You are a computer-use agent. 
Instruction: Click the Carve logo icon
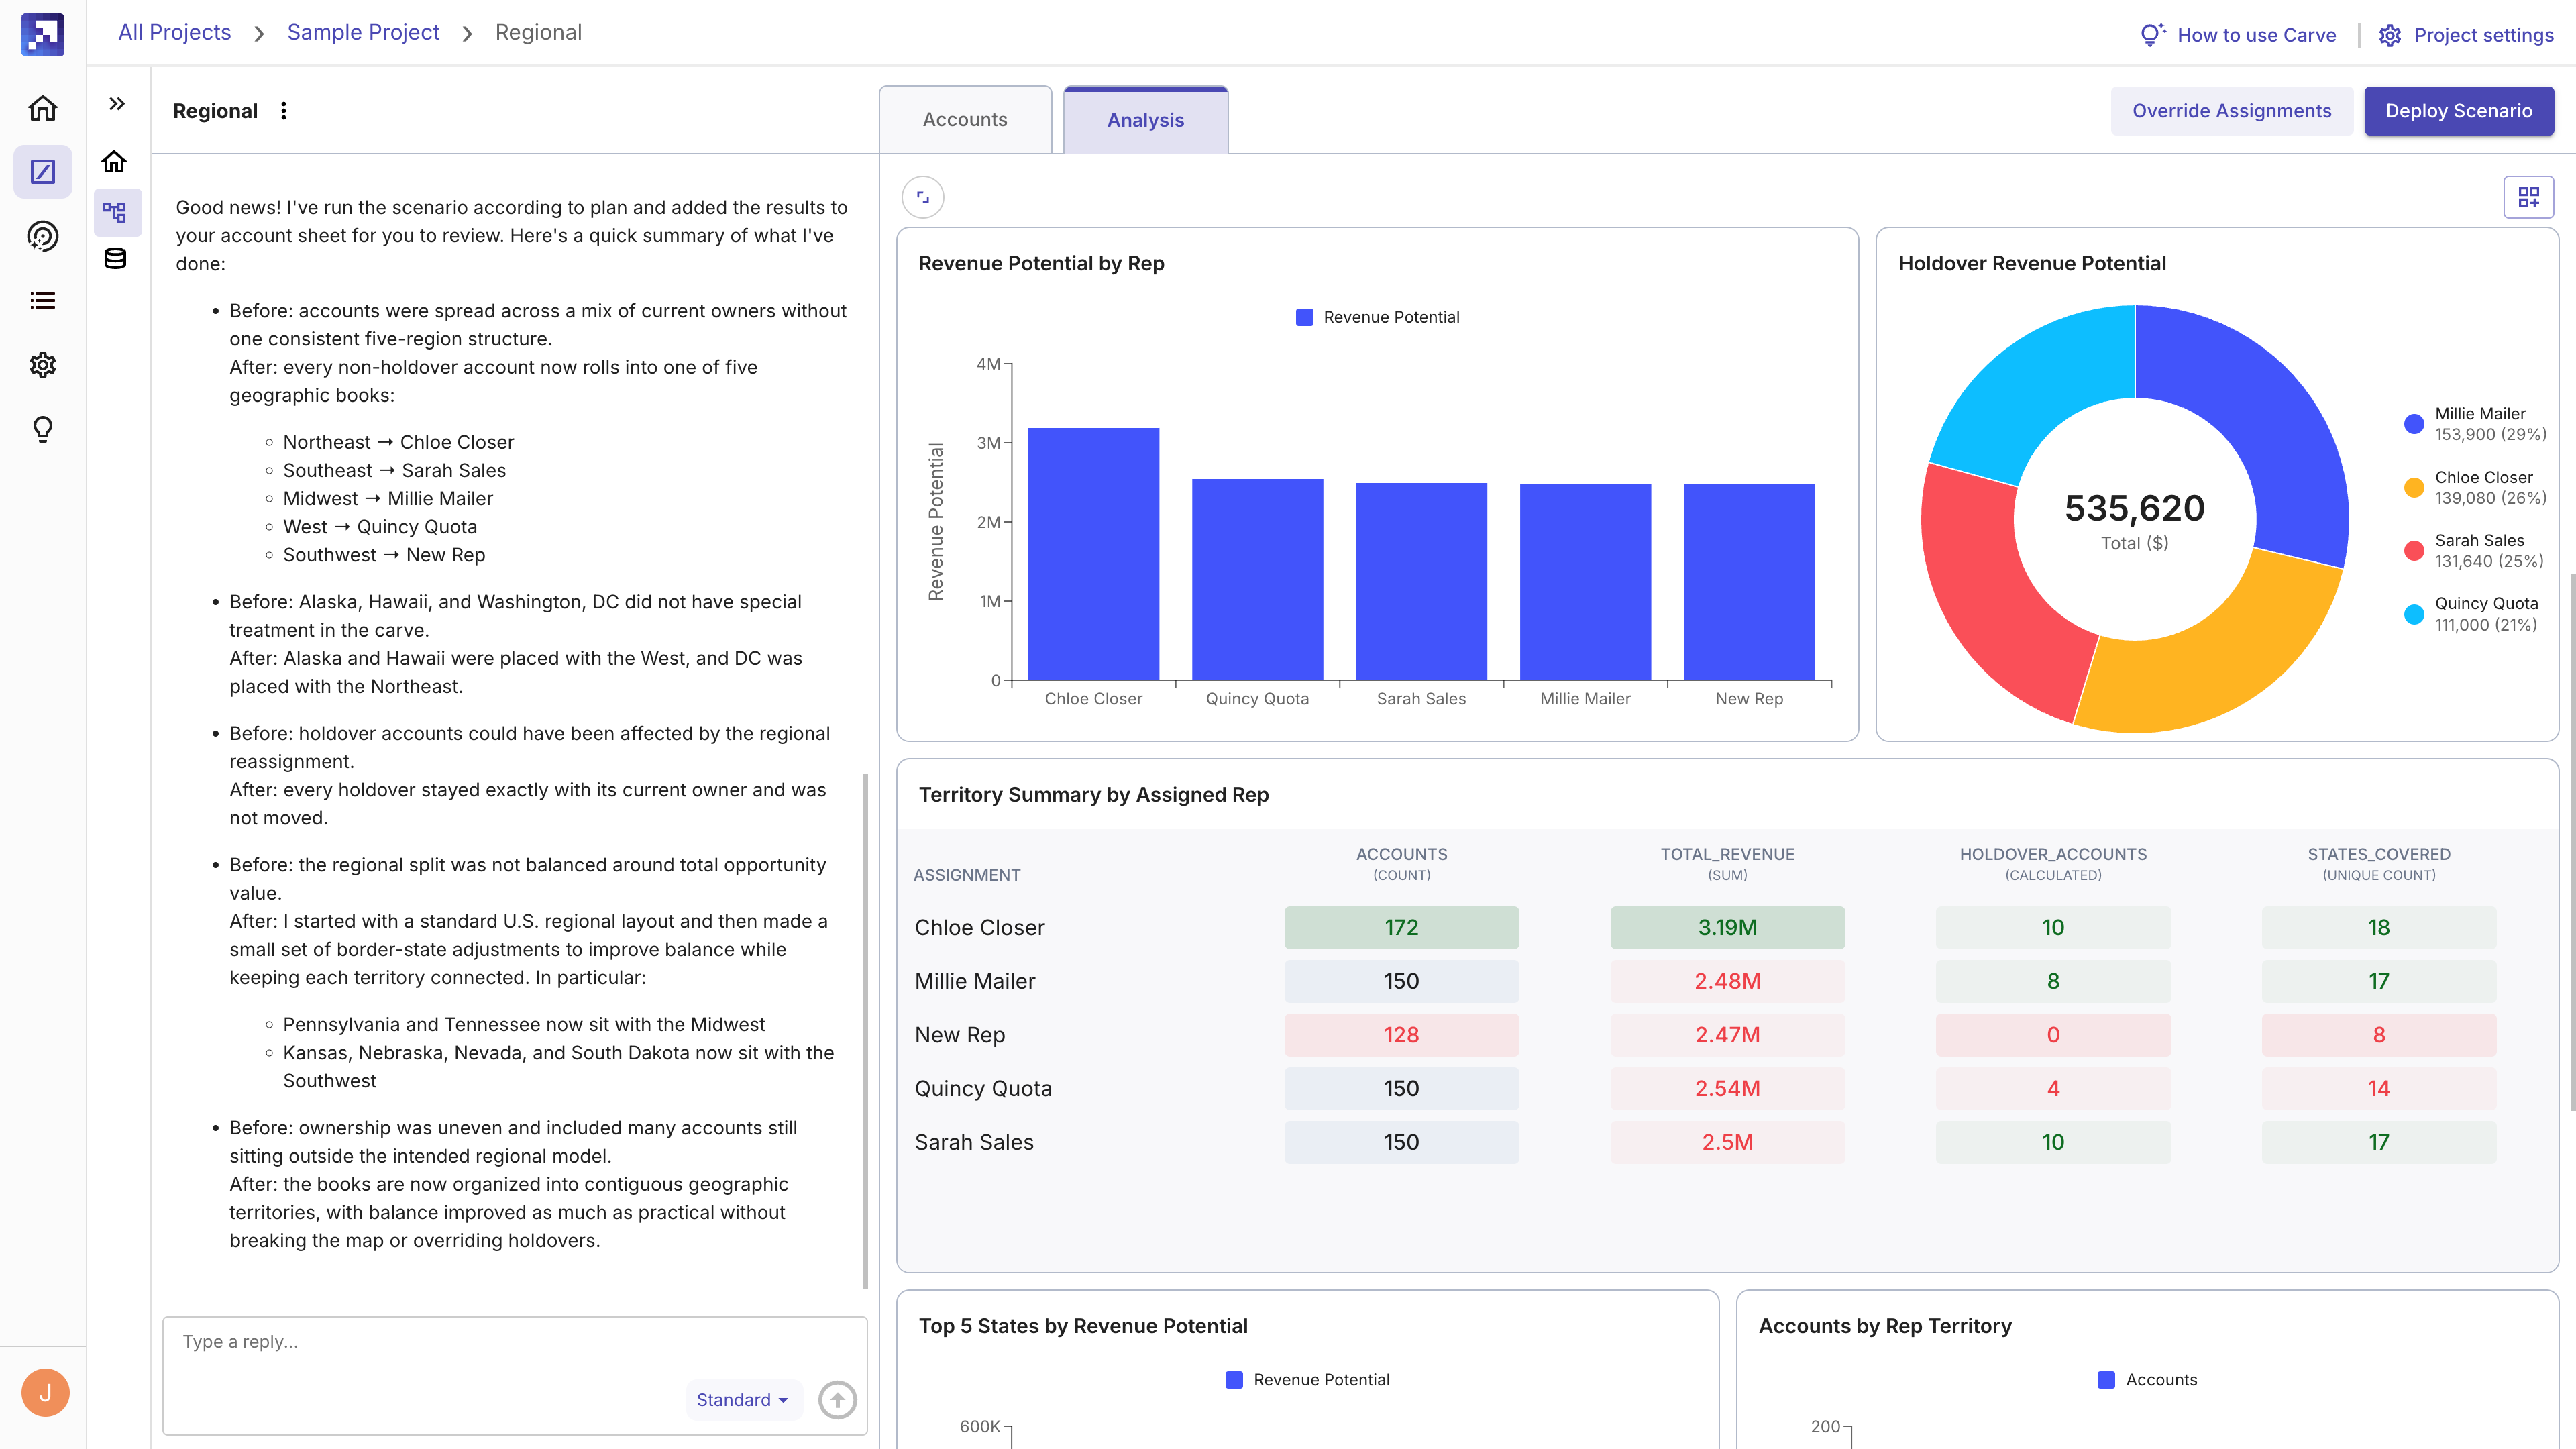coord(42,34)
